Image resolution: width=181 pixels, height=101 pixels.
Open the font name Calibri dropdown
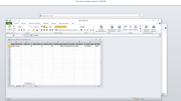click(29, 27)
